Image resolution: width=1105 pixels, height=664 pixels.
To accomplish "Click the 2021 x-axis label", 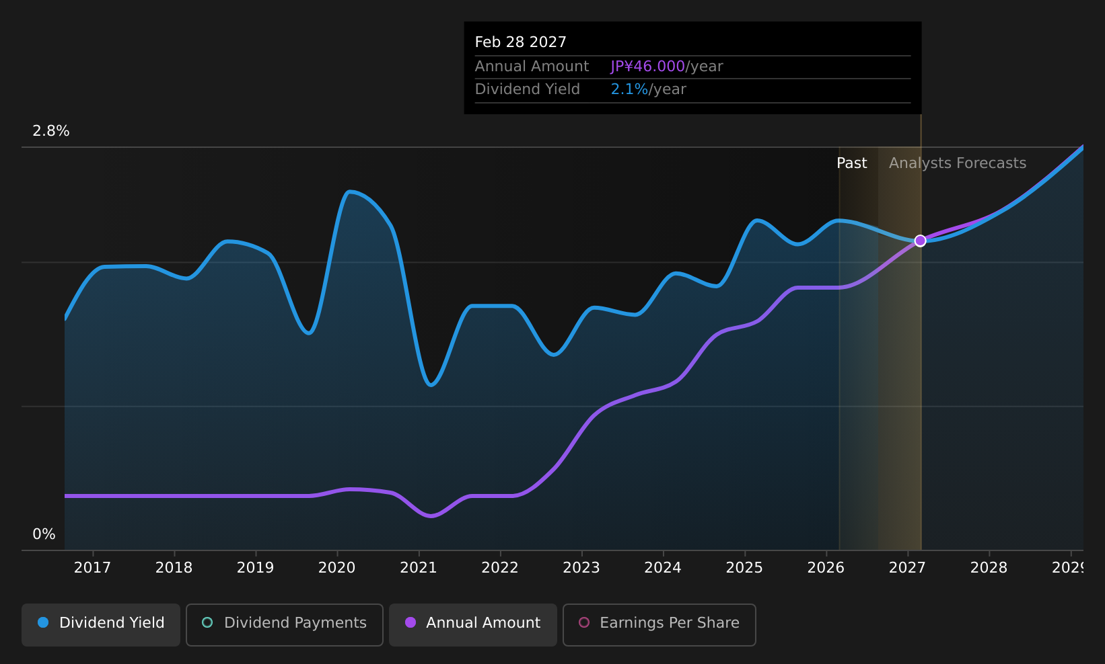I will 419,568.
